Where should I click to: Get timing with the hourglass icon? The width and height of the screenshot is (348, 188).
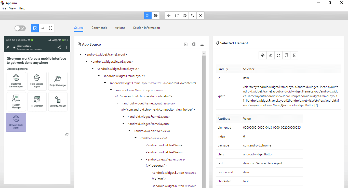coord(294,55)
